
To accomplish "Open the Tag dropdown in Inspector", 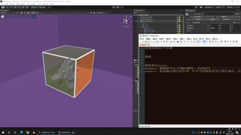I will (203, 16).
